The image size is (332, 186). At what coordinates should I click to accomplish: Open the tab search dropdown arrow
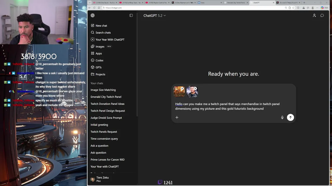[x=89, y=3]
